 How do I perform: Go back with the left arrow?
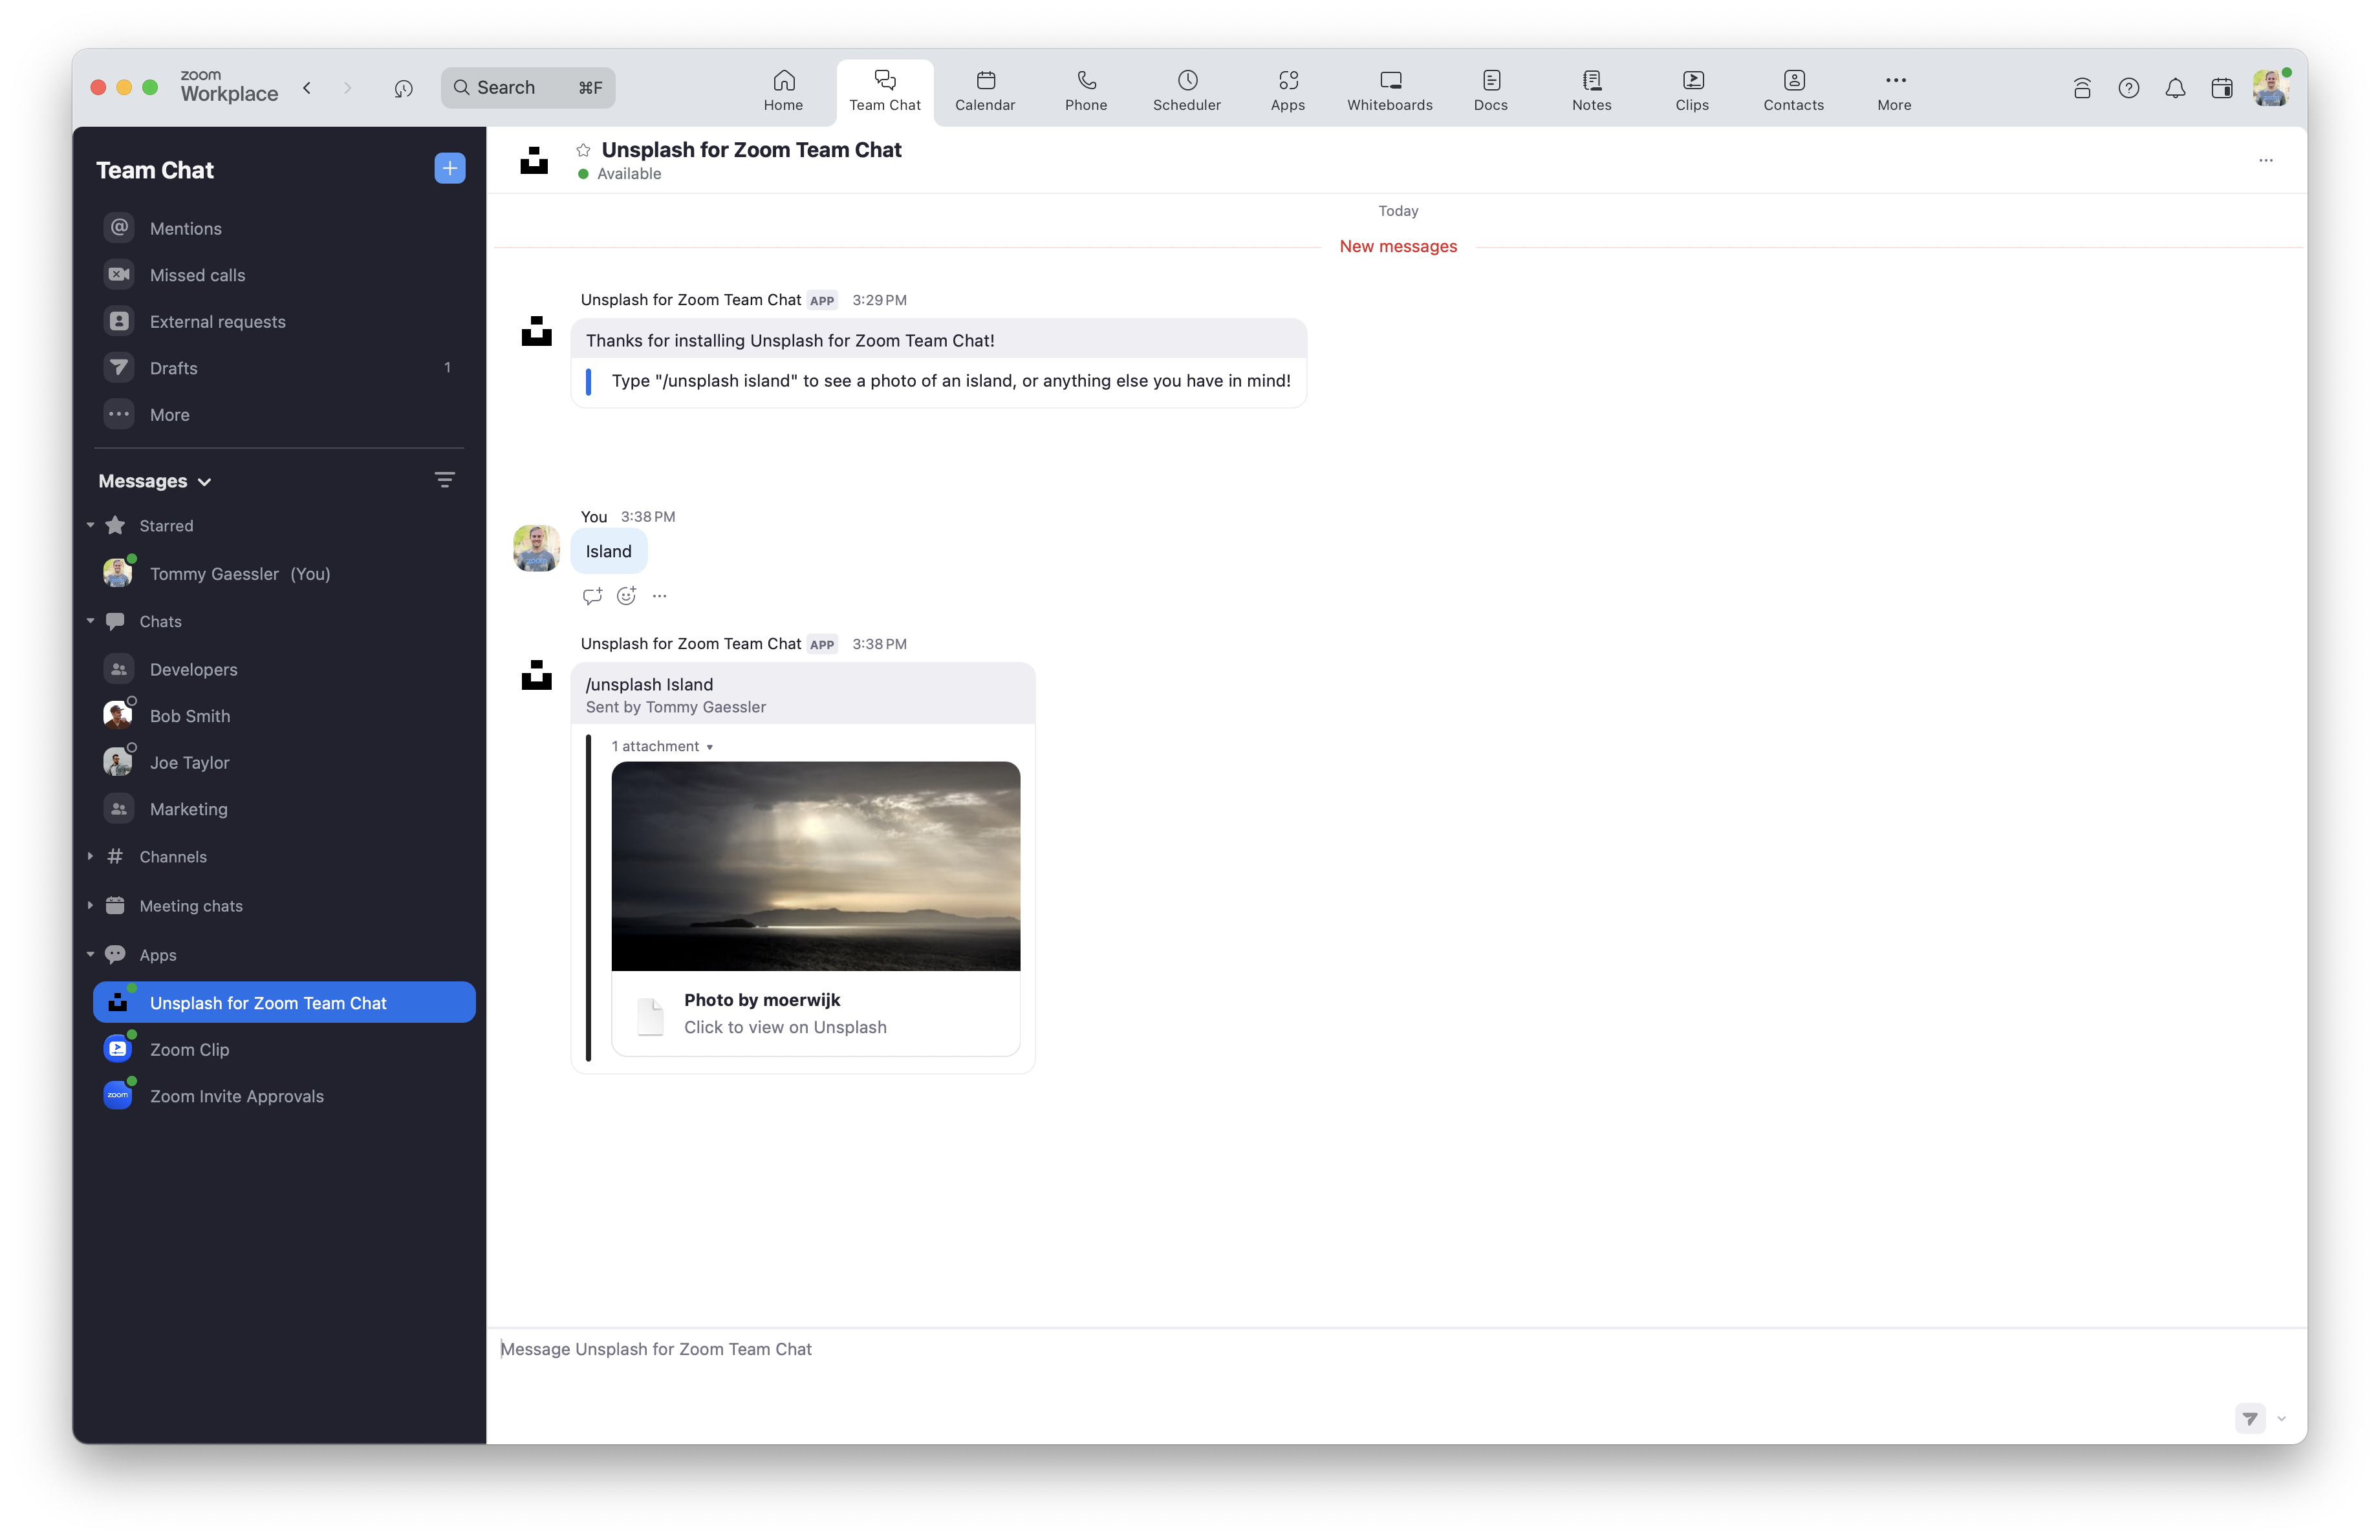click(x=307, y=88)
